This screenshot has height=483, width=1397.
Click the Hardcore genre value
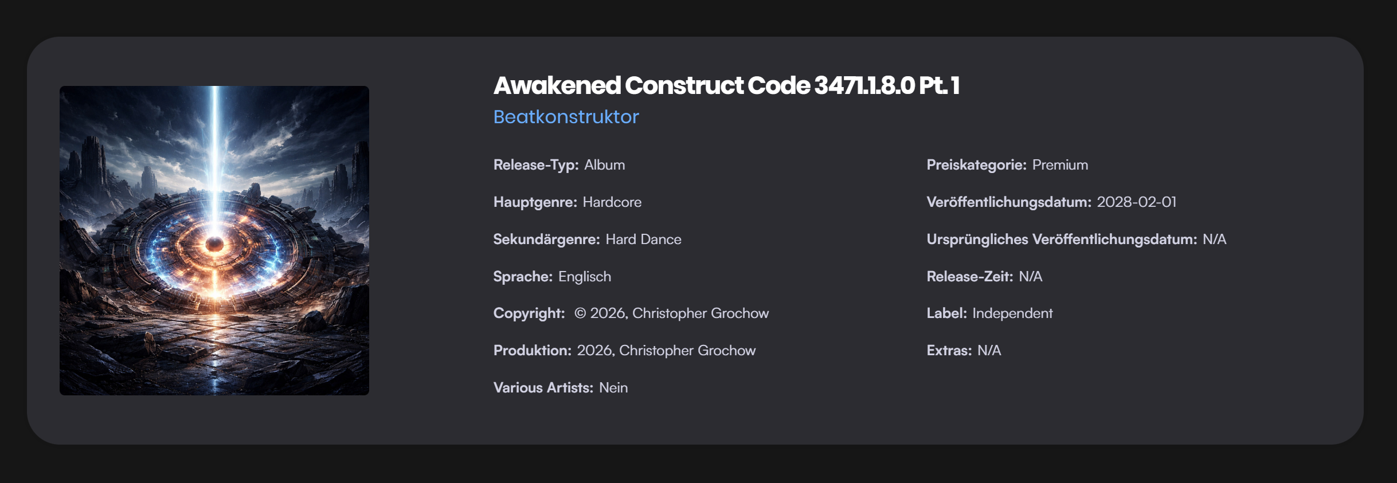tap(612, 202)
